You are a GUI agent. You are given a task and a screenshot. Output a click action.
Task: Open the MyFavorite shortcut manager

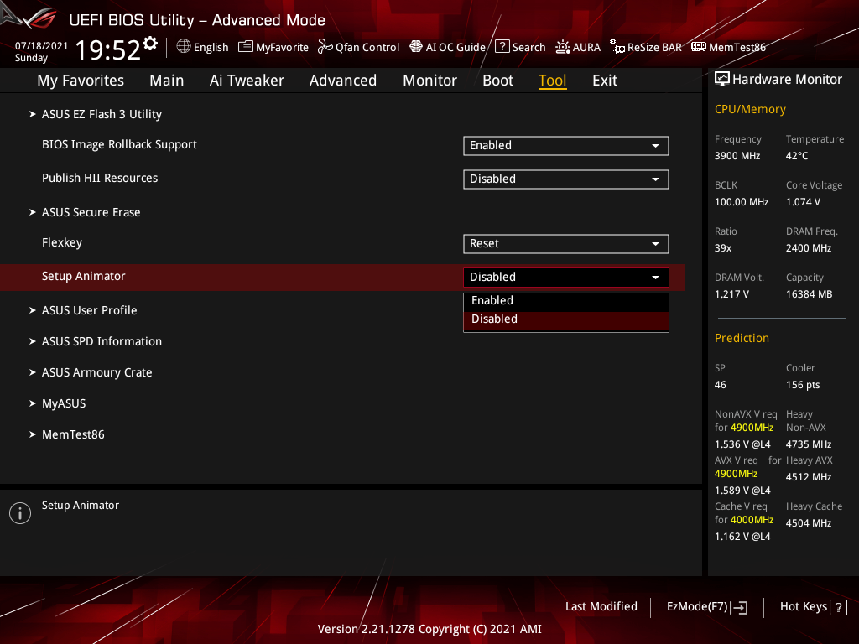[273, 47]
